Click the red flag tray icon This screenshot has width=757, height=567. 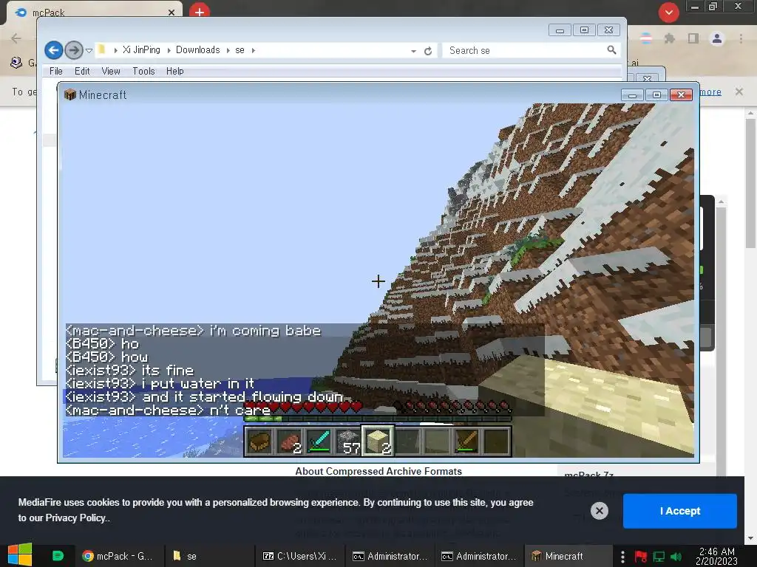(641, 557)
